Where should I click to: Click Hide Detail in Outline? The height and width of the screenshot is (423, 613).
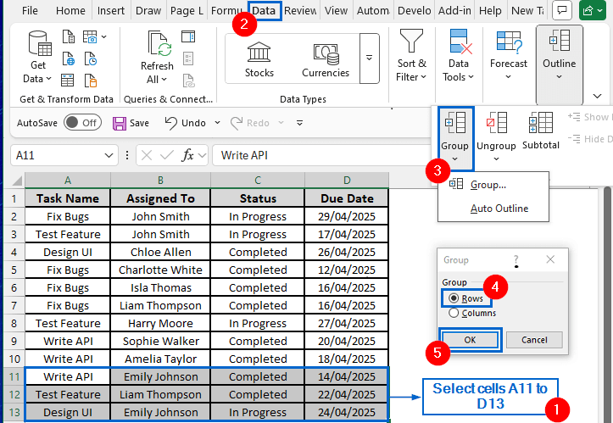(590, 139)
